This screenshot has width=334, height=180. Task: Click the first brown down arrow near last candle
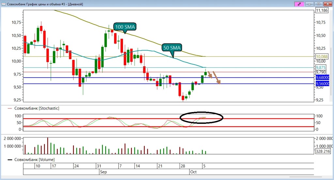pyautogui.click(x=210, y=75)
